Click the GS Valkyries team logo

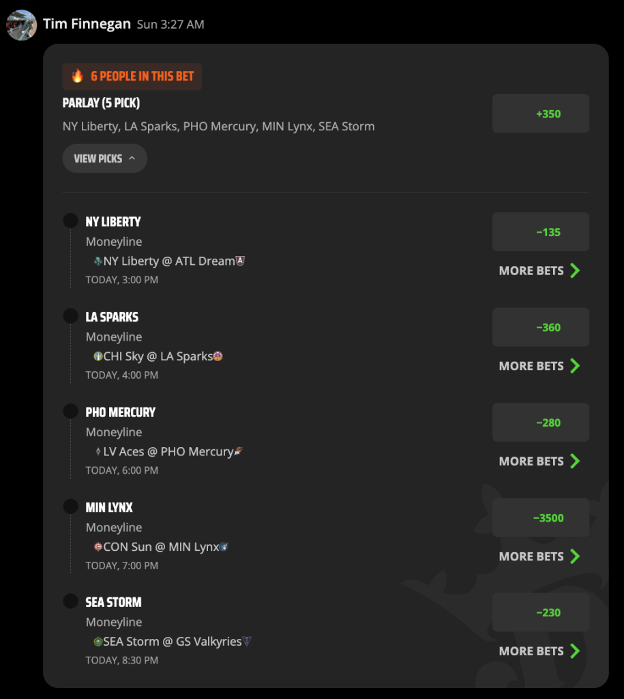(247, 642)
